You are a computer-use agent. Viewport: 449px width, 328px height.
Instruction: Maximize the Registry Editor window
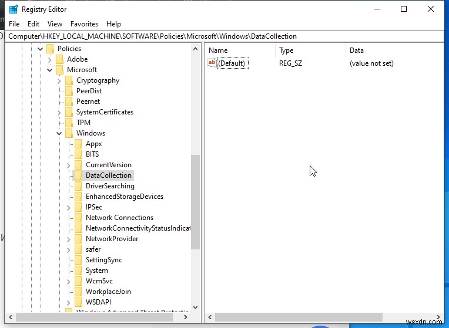pos(404,9)
